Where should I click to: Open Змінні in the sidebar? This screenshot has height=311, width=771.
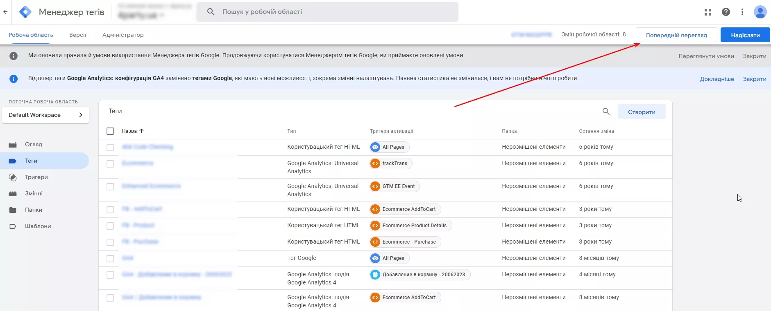click(x=44, y=193)
